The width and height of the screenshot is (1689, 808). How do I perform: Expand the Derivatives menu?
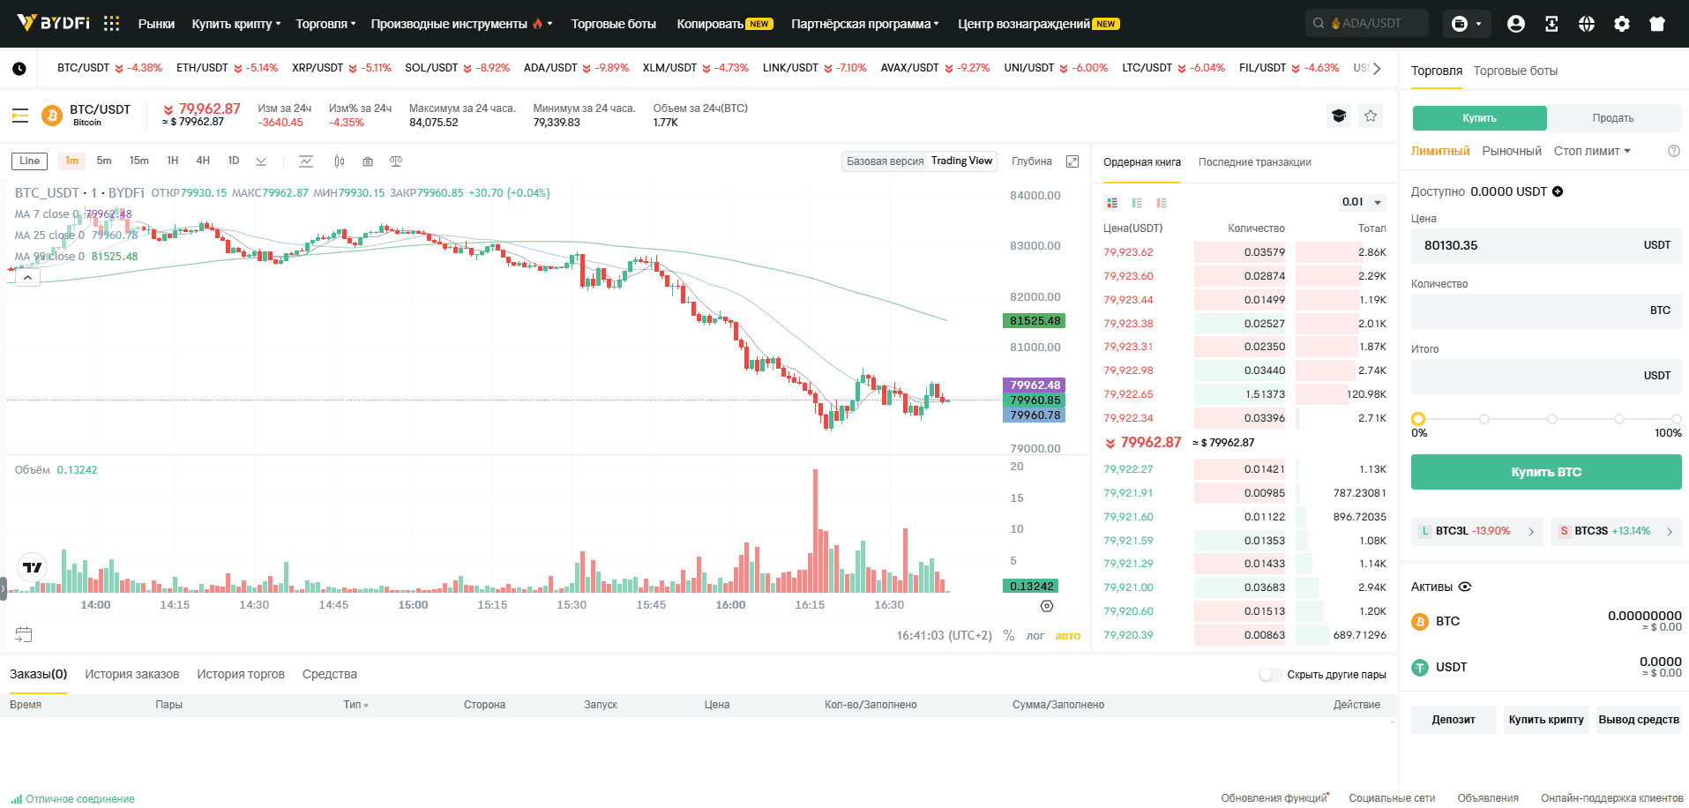(461, 24)
